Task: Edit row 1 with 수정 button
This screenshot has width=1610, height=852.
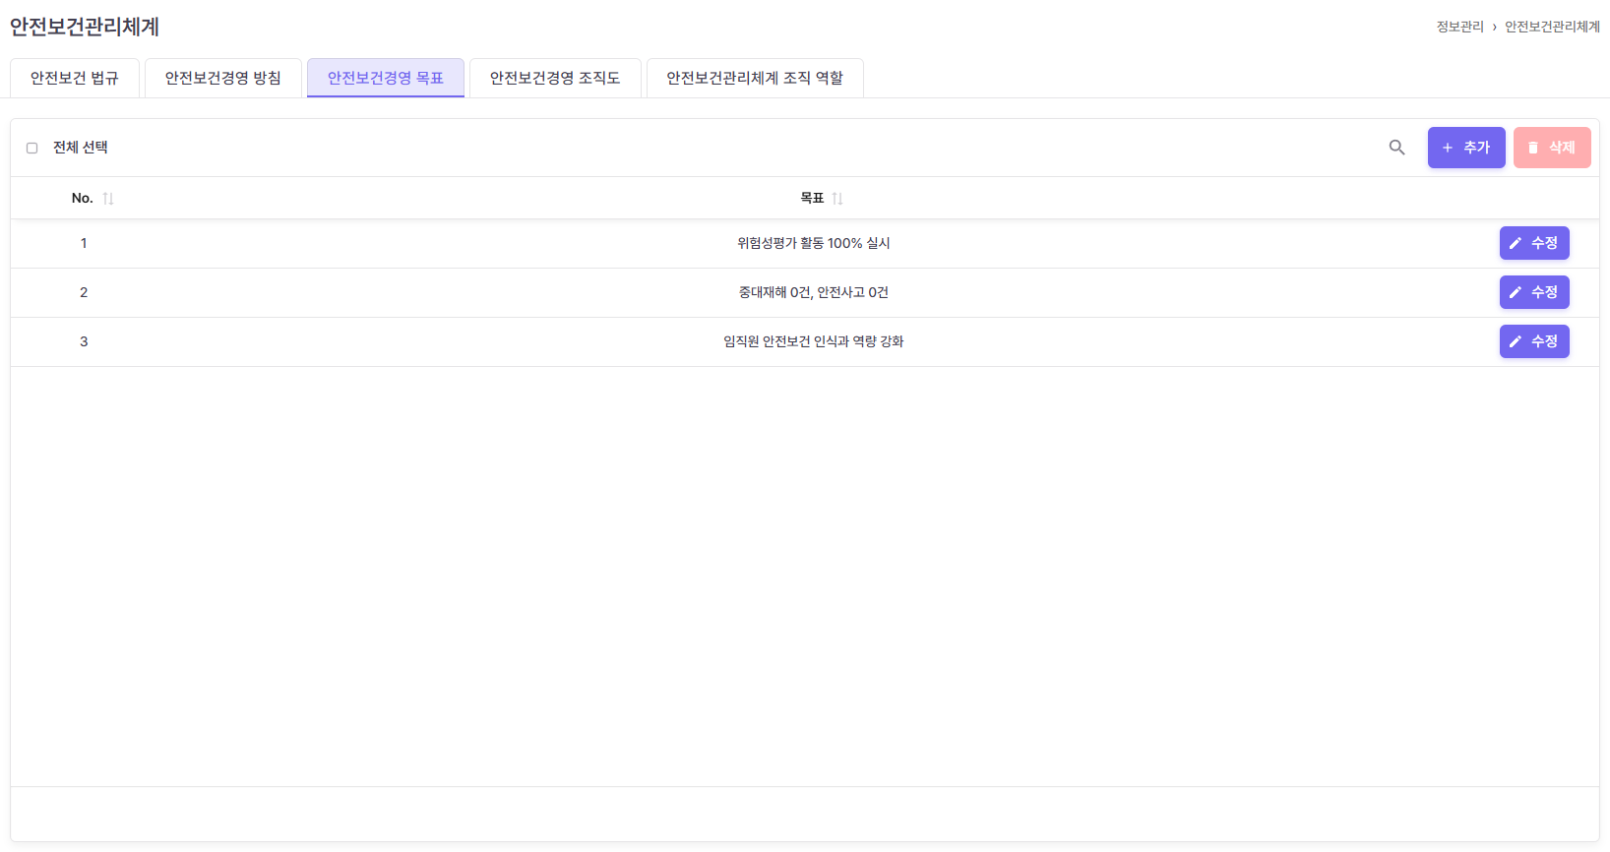Action: pyautogui.click(x=1533, y=243)
